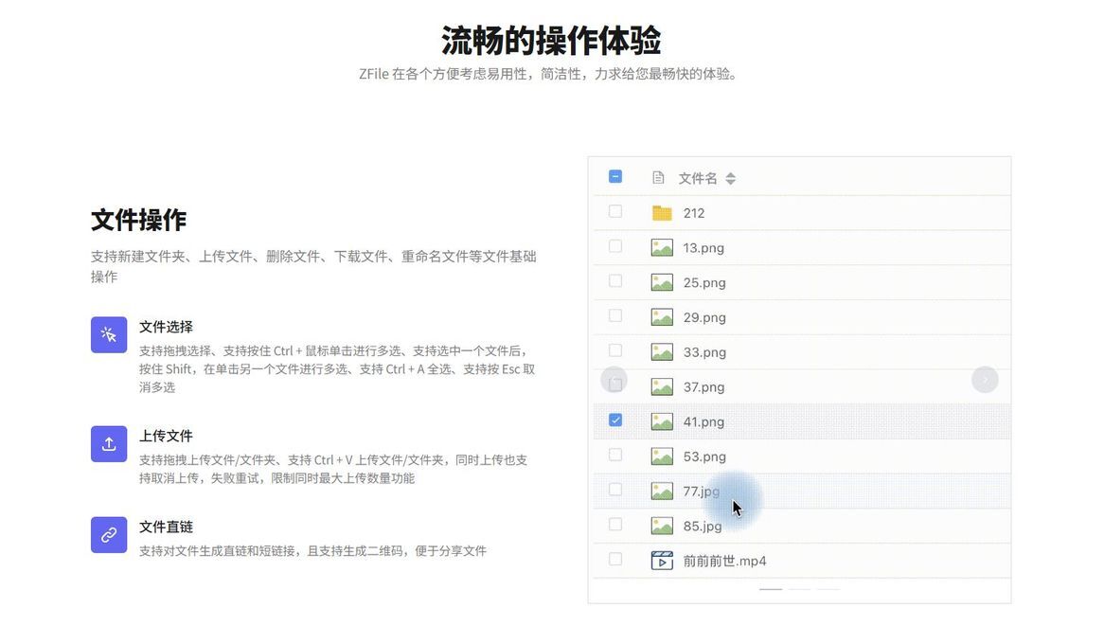Click file name 53.png
This screenshot has height=644, width=1104.
coord(704,456)
